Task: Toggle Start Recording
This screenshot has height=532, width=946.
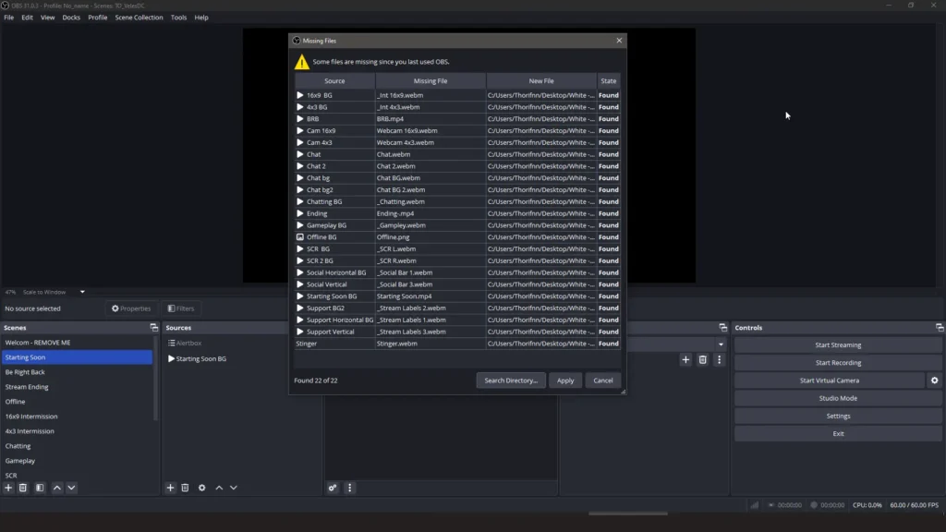Action: point(837,363)
